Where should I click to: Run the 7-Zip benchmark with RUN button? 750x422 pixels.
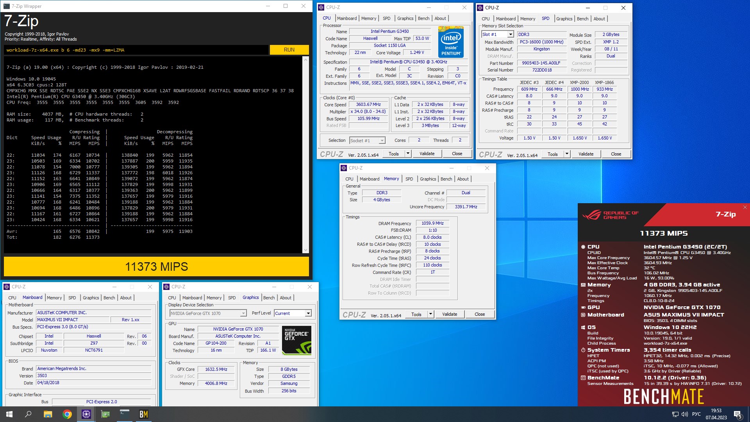click(289, 50)
